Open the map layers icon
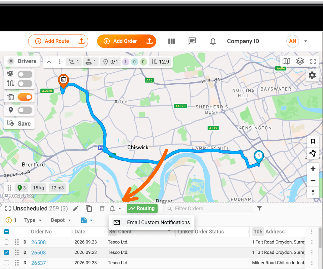 tap(300, 61)
